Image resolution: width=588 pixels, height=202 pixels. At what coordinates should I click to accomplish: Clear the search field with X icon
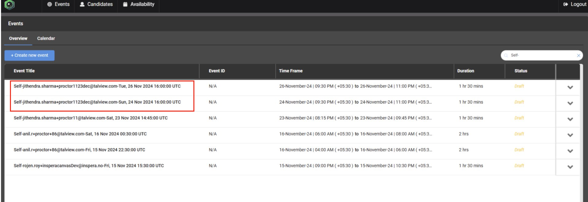(x=578, y=55)
